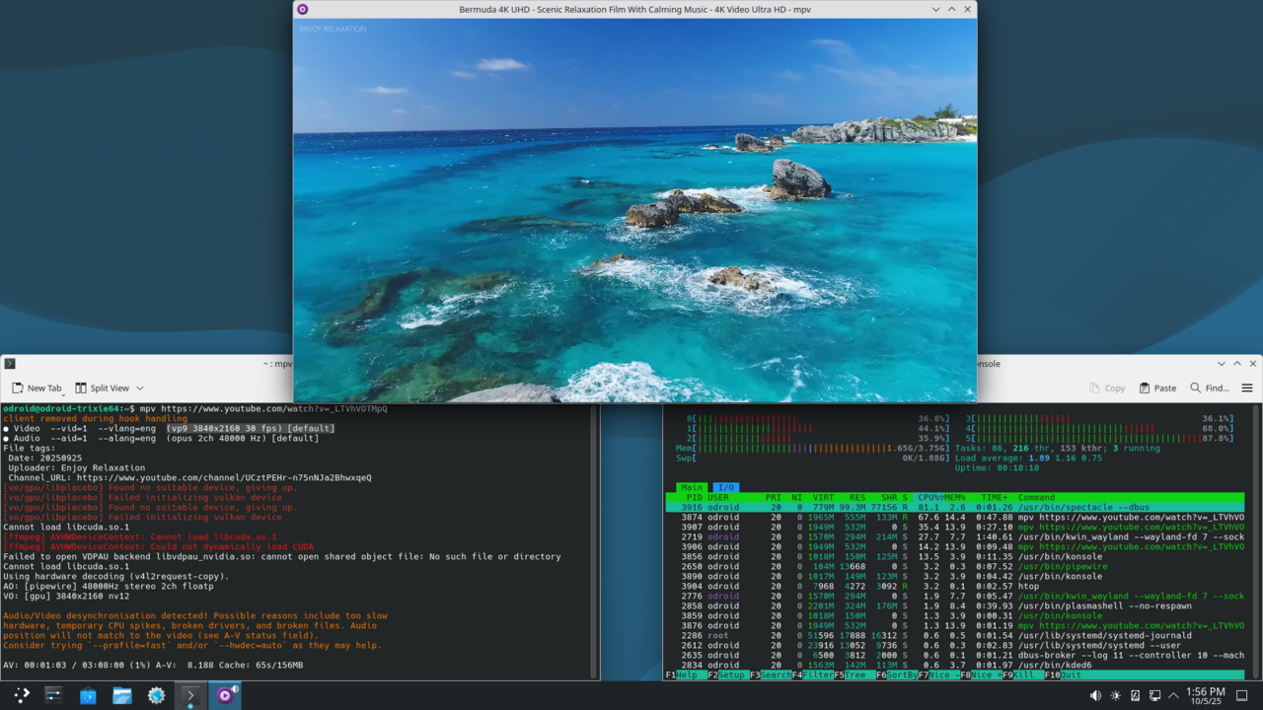Viewport: 1263px width, 710px height.
Task: Switch to mpv window via taskbar
Action: [225, 695]
